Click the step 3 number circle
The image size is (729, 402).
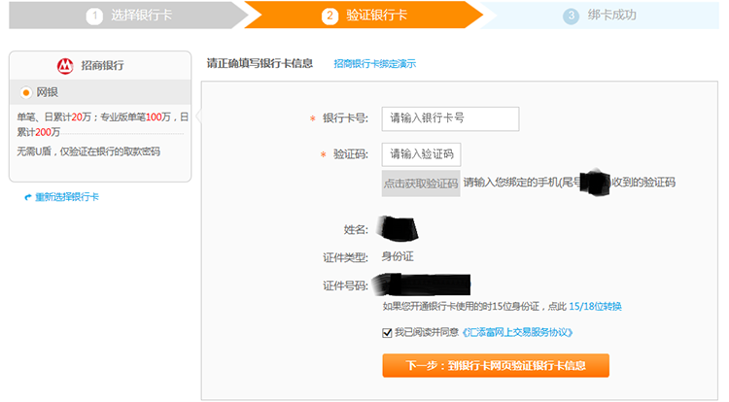pyautogui.click(x=571, y=16)
